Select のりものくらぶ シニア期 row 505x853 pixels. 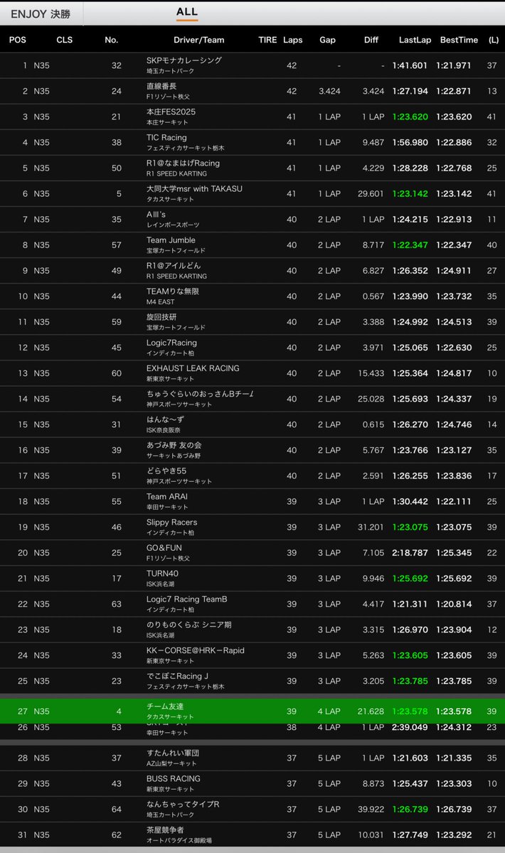[x=253, y=629]
